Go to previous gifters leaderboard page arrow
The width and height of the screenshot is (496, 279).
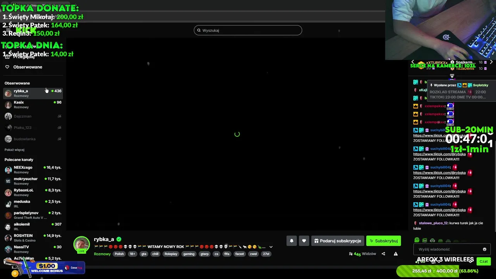pos(413,62)
